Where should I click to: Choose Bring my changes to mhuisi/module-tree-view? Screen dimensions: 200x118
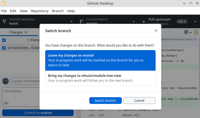(x=100, y=78)
